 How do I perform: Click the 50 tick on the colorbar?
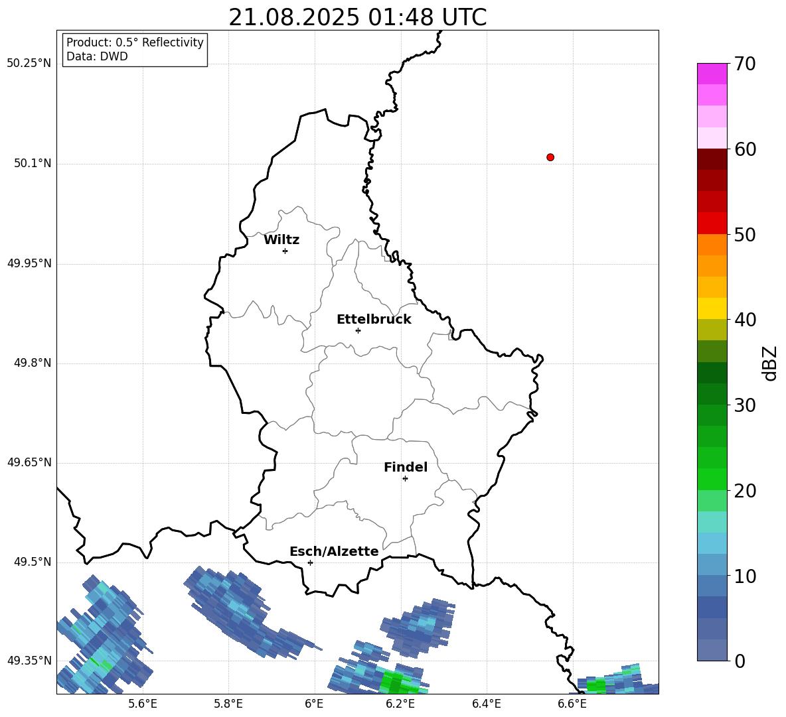point(745,235)
